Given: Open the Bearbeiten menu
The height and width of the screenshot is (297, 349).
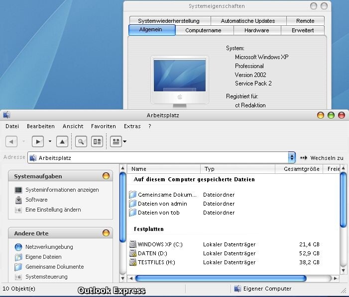Looking at the screenshot, I should (41, 126).
